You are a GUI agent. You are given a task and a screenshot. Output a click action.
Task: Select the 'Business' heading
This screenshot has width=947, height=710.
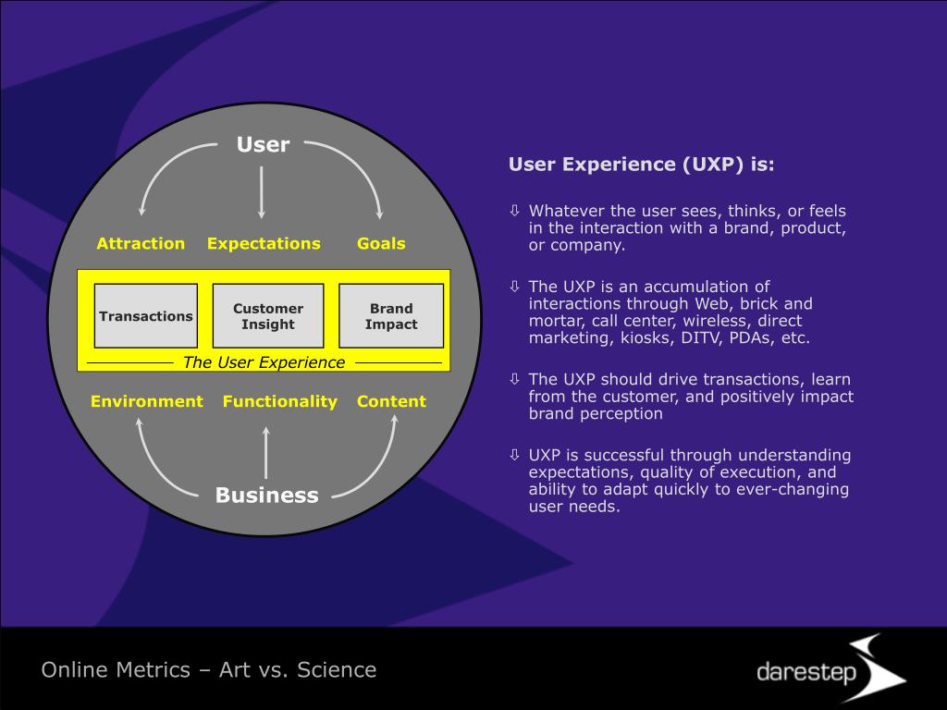point(267,496)
